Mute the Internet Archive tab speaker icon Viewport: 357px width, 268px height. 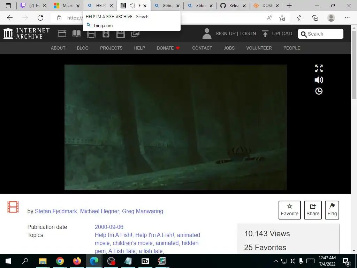pyautogui.click(x=132, y=6)
